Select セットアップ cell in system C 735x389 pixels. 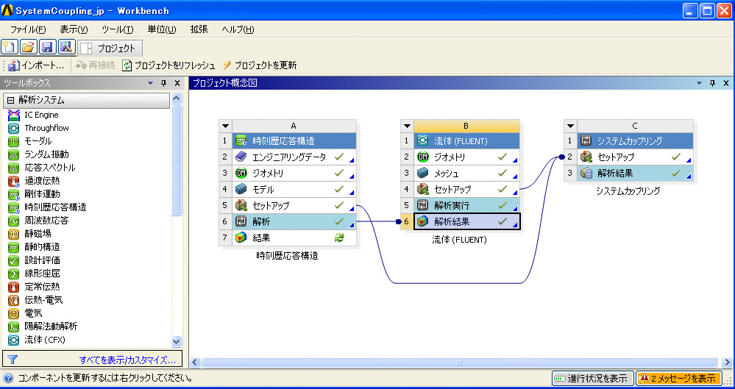coord(635,157)
